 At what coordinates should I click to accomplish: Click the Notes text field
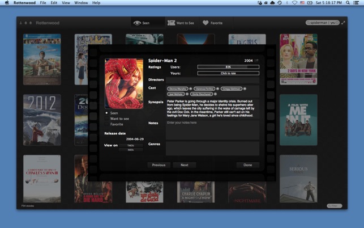tap(212, 129)
